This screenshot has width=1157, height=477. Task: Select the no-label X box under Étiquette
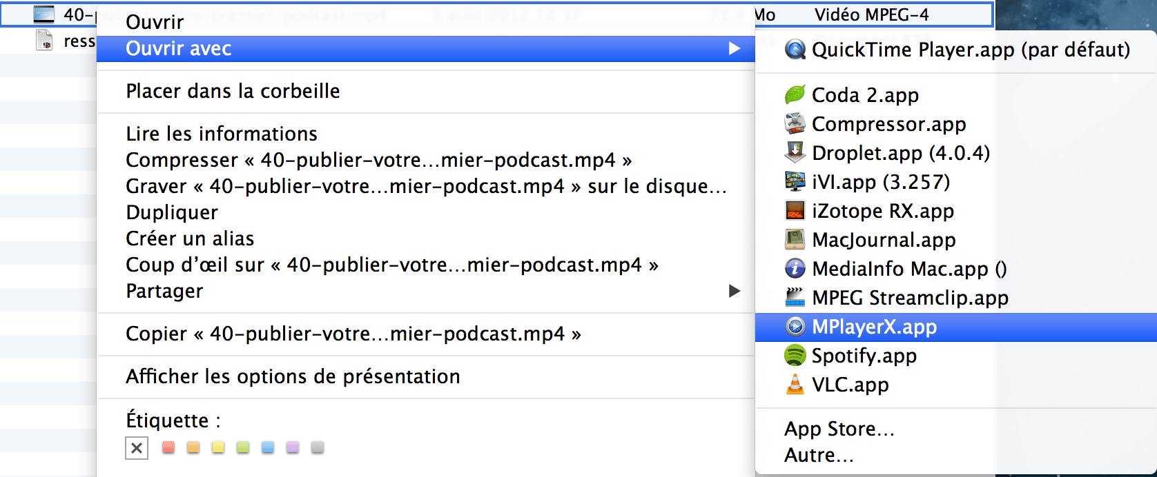137,448
